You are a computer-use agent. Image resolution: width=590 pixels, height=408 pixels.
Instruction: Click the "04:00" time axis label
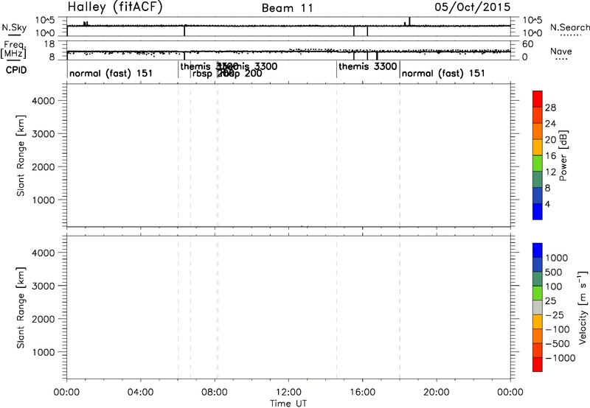(x=140, y=393)
